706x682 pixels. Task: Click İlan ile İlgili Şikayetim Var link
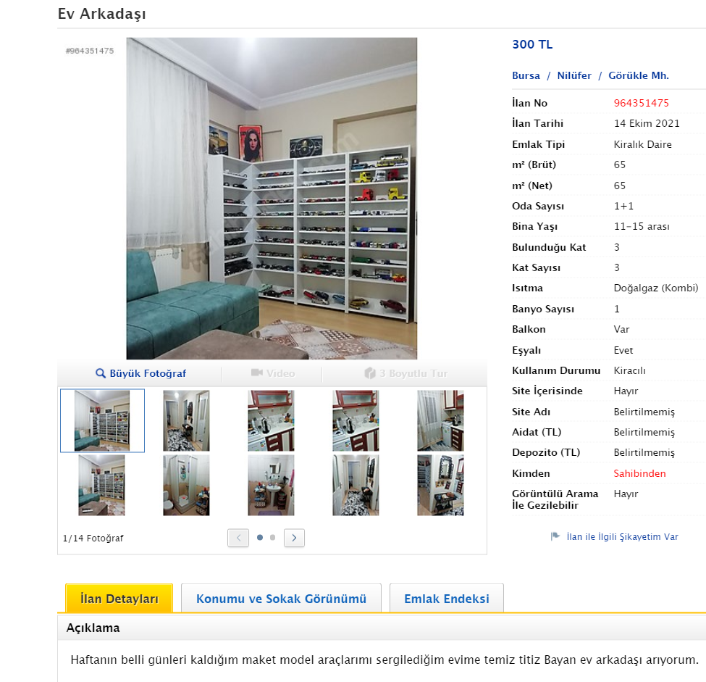(622, 537)
